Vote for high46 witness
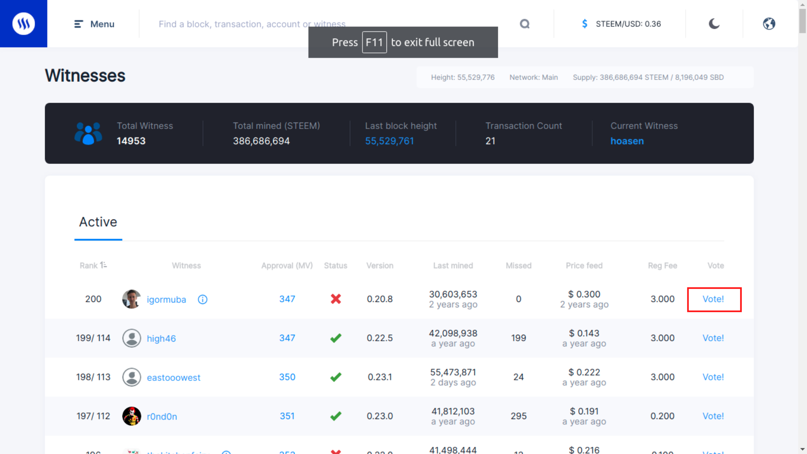This screenshot has height=454, width=807. click(x=713, y=338)
